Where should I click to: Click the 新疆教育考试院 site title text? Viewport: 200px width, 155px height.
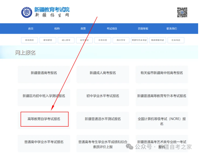[x=52, y=10]
